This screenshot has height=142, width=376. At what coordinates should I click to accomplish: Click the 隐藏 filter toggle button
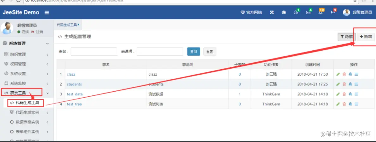coord(347,37)
